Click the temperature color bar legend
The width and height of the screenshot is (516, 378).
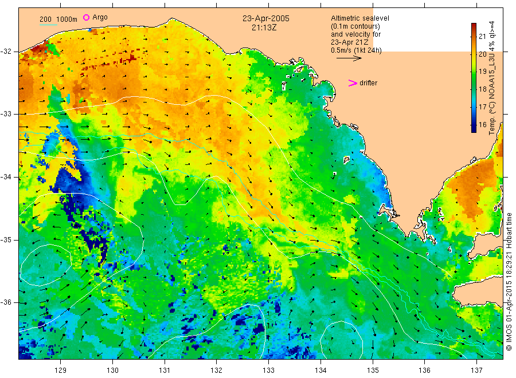coord(474,78)
